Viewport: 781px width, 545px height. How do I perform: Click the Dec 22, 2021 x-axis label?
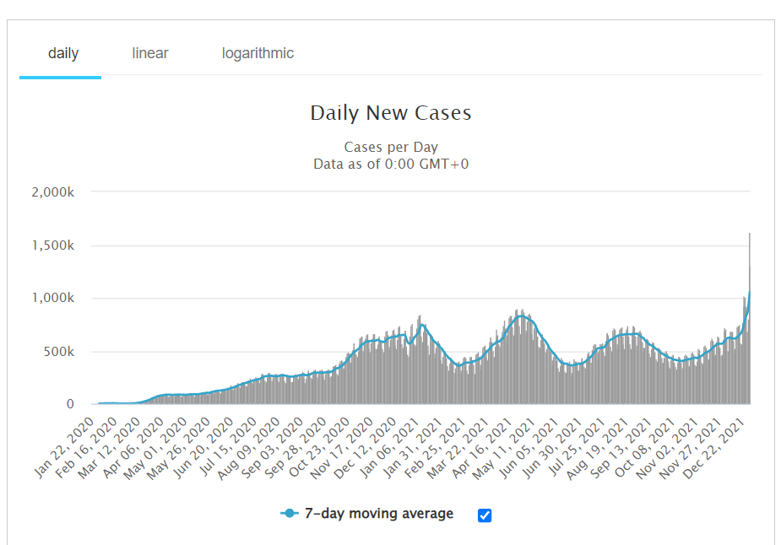(713, 447)
